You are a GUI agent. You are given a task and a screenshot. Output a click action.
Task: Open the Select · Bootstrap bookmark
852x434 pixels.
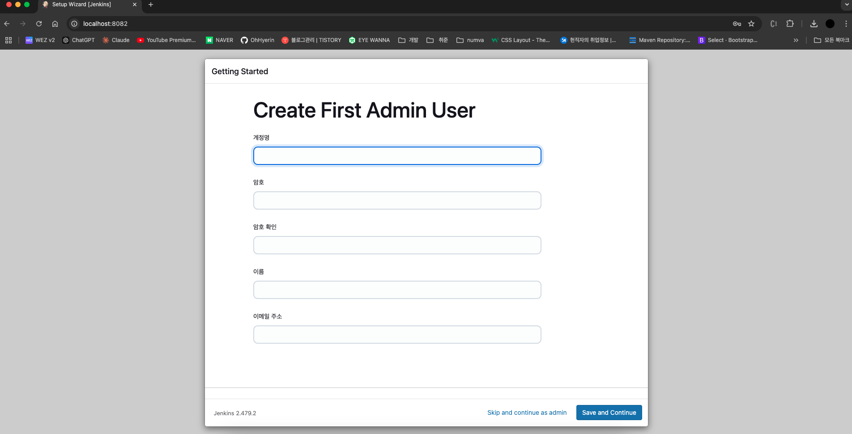728,40
